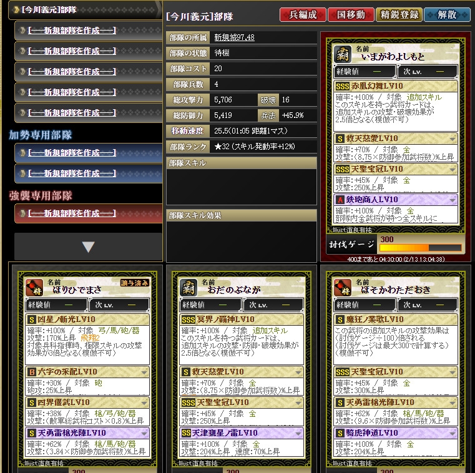475x473 pixels.
Task: Click the A rank badge of 鉄砲商人LV10
Action: (x=340, y=200)
